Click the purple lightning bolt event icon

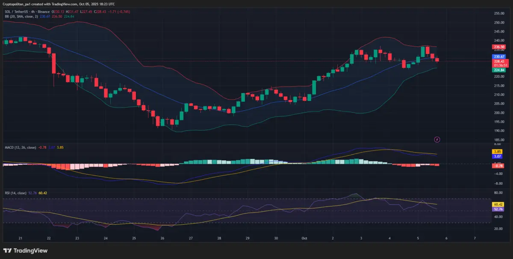[437, 139]
